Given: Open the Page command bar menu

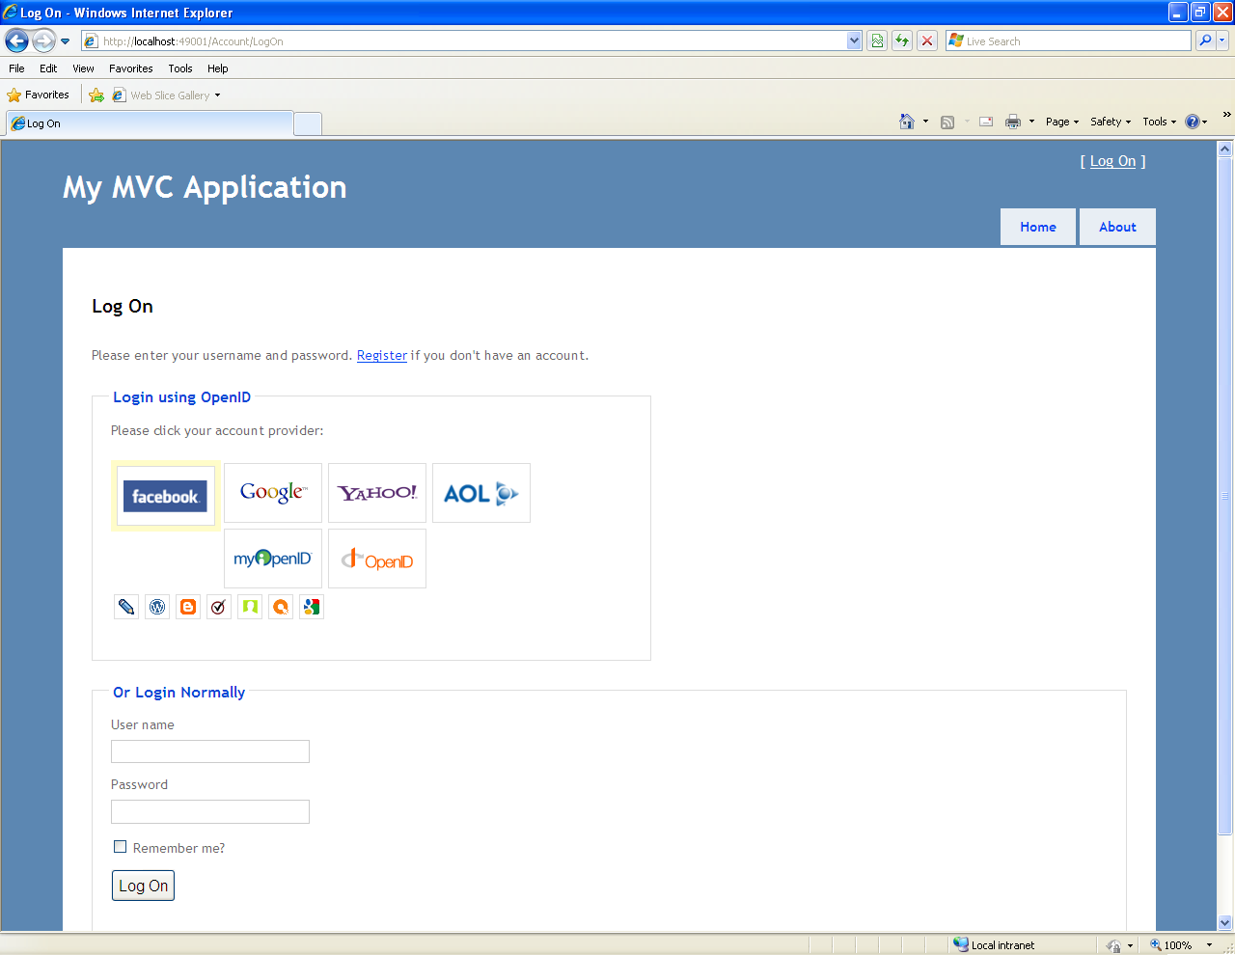Looking at the screenshot, I should pyautogui.click(x=1062, y=122).
